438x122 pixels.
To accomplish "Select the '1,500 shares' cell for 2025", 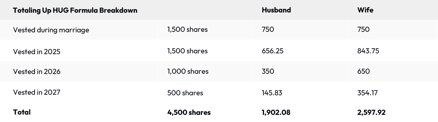I will pyautogui.click(x=187, y=51).
